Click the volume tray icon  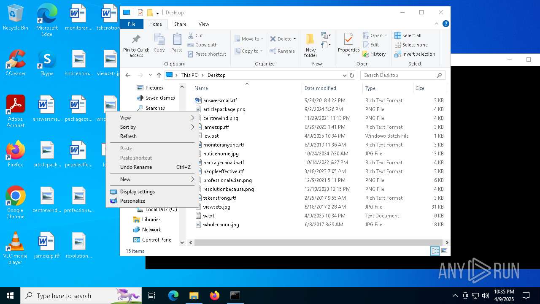[486, 296]
